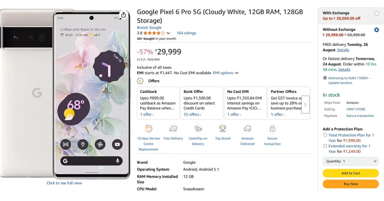384x201 pixels.
Task: Open the Offers percent badge icon
Action: [140, 81]
